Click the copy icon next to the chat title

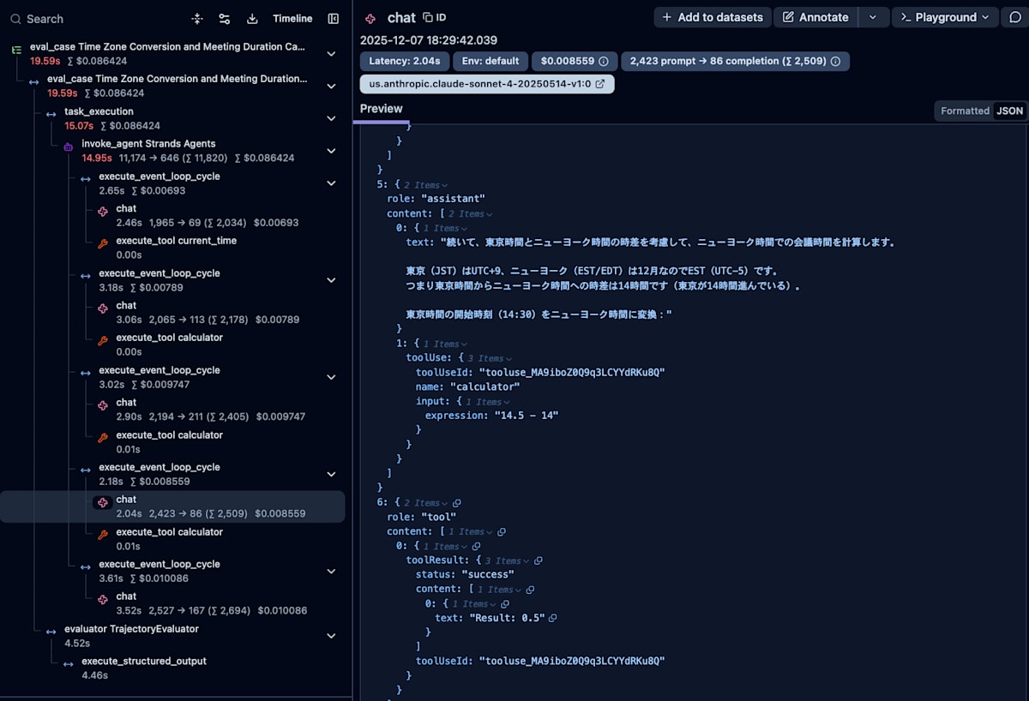(x=427, y=17)
